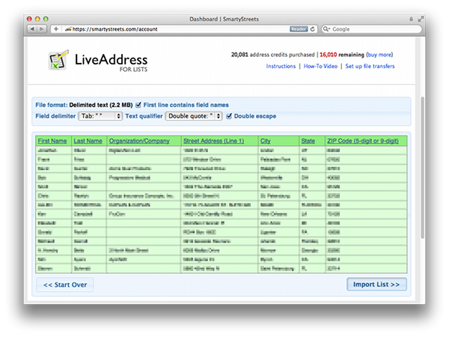Open the How-To Video link

coord(320,66)
